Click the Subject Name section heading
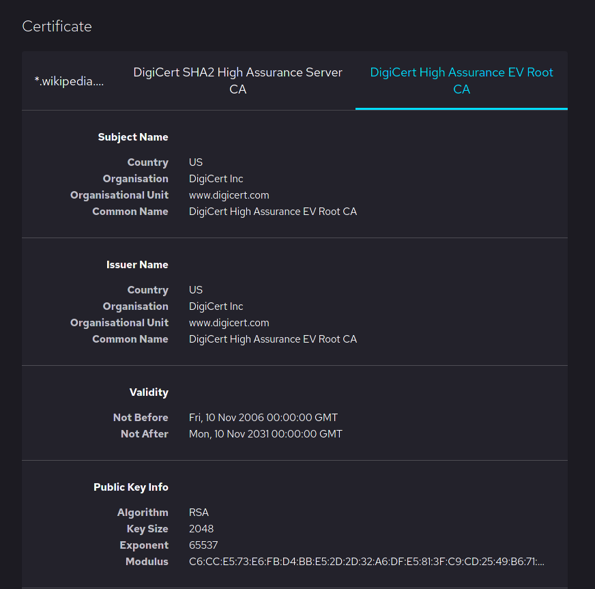 coord(133,137)
